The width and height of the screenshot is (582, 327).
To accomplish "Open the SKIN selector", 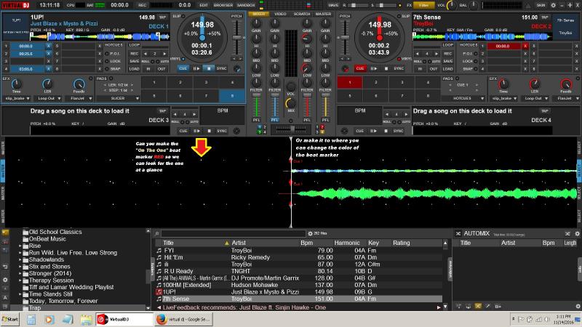I will (x=541, y=5).
